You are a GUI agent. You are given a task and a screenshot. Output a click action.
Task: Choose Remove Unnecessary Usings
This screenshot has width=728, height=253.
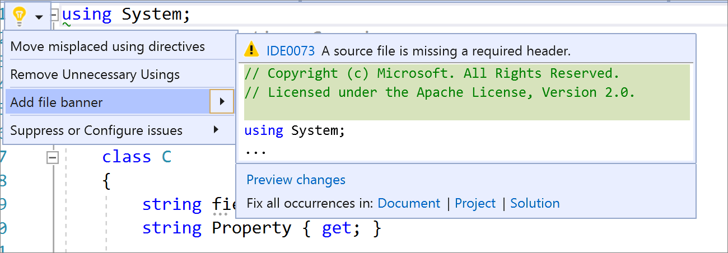95,74
